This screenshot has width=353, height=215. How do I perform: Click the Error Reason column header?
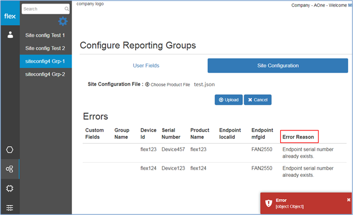pos(298,137)
